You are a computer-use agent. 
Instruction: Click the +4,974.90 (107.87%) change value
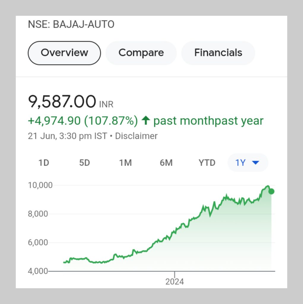click(x=83, y=121)
